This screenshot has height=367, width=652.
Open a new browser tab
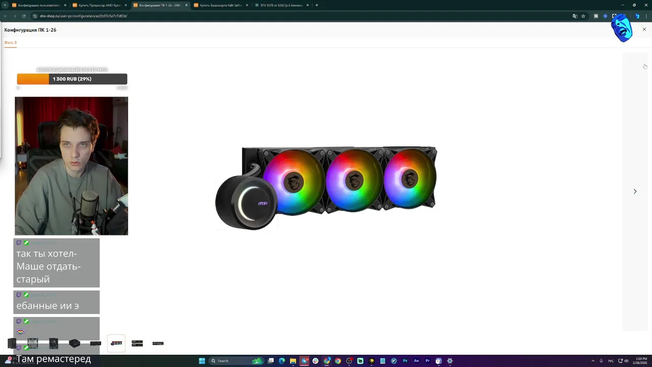[x=317, y=5]
